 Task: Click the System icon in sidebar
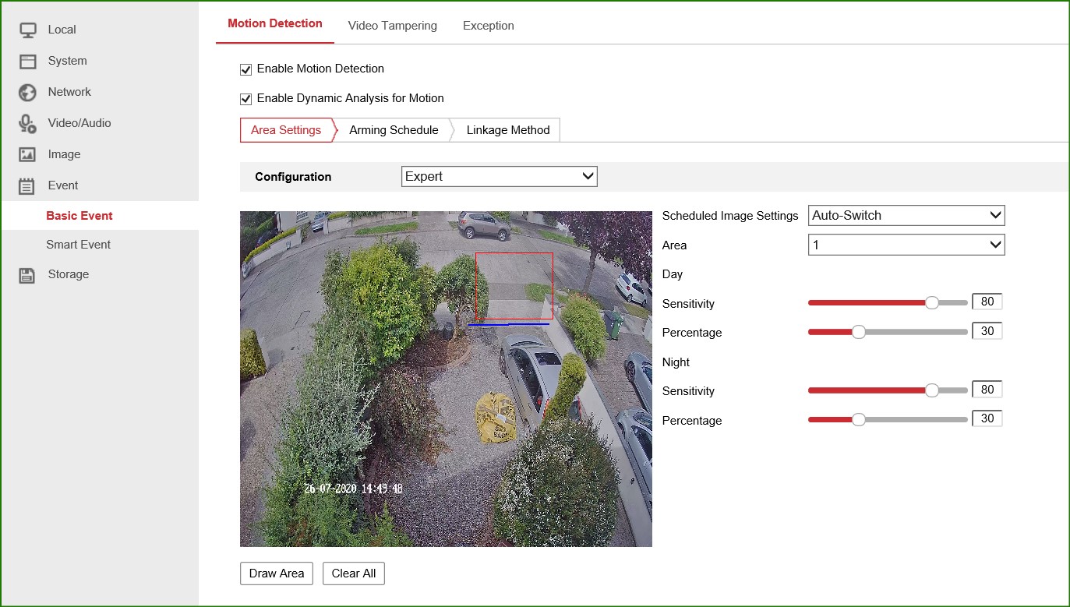click(x=27, y=61)
